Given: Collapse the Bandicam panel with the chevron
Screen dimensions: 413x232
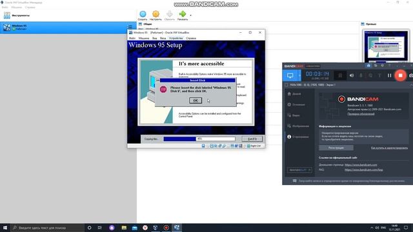Looking at the screenshot, I should coord(411,85).
